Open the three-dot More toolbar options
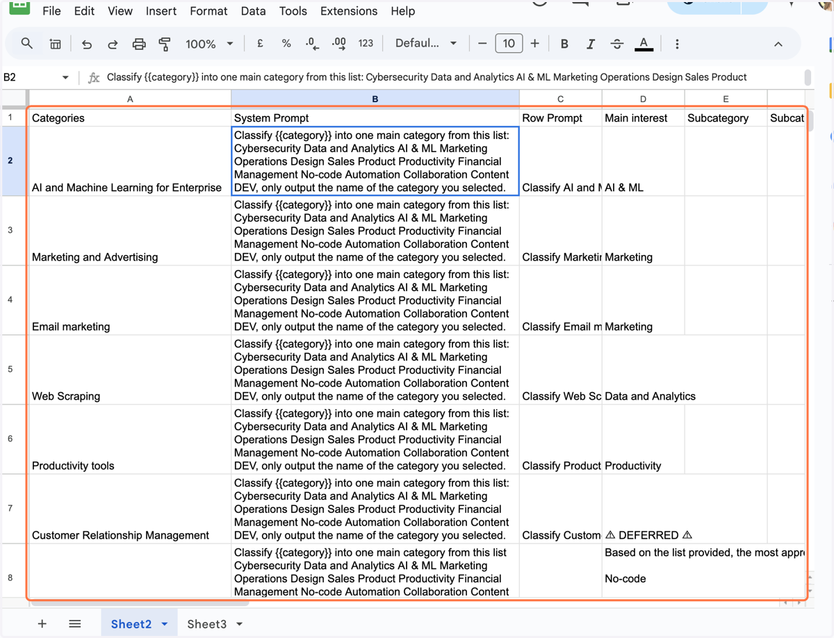 point(677,44)
